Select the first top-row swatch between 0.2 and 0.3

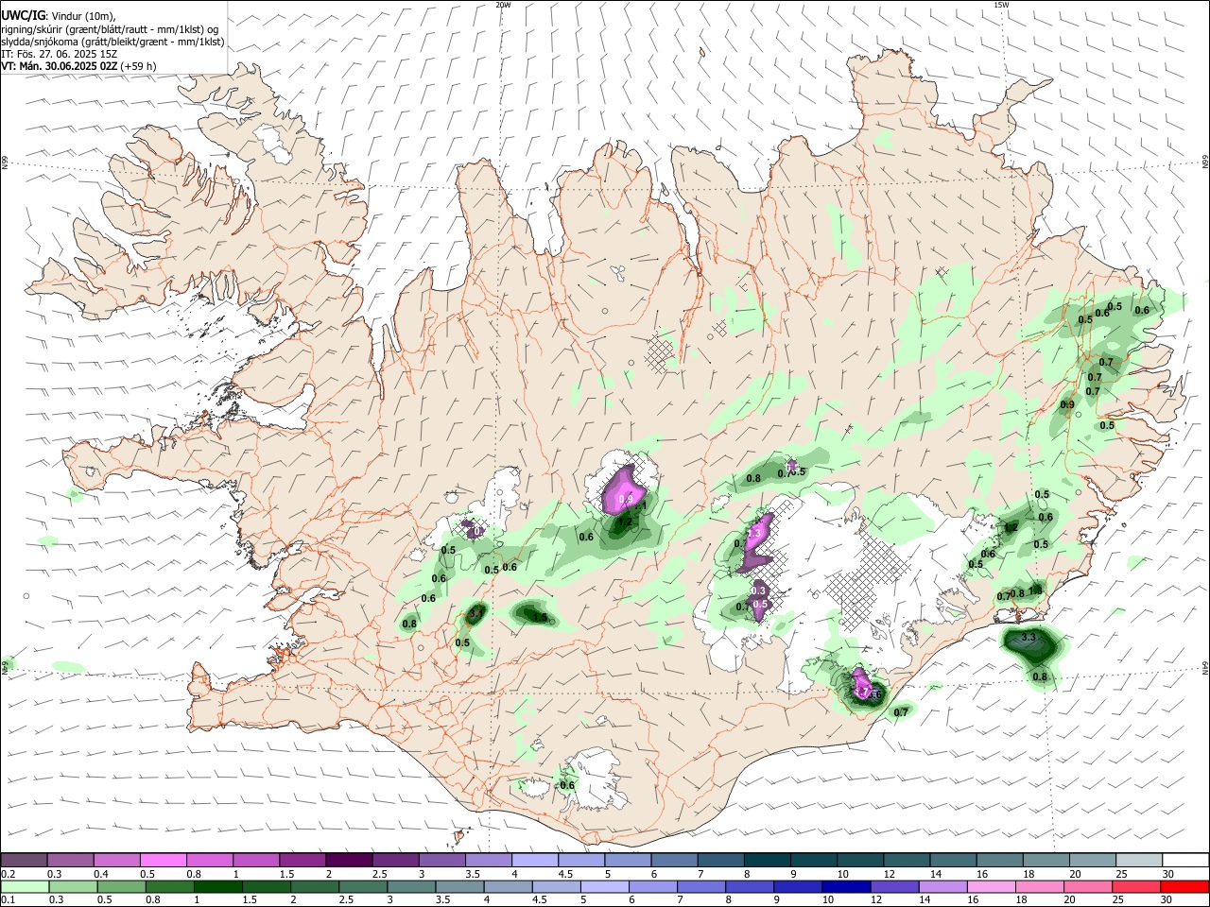click(24, 860)
